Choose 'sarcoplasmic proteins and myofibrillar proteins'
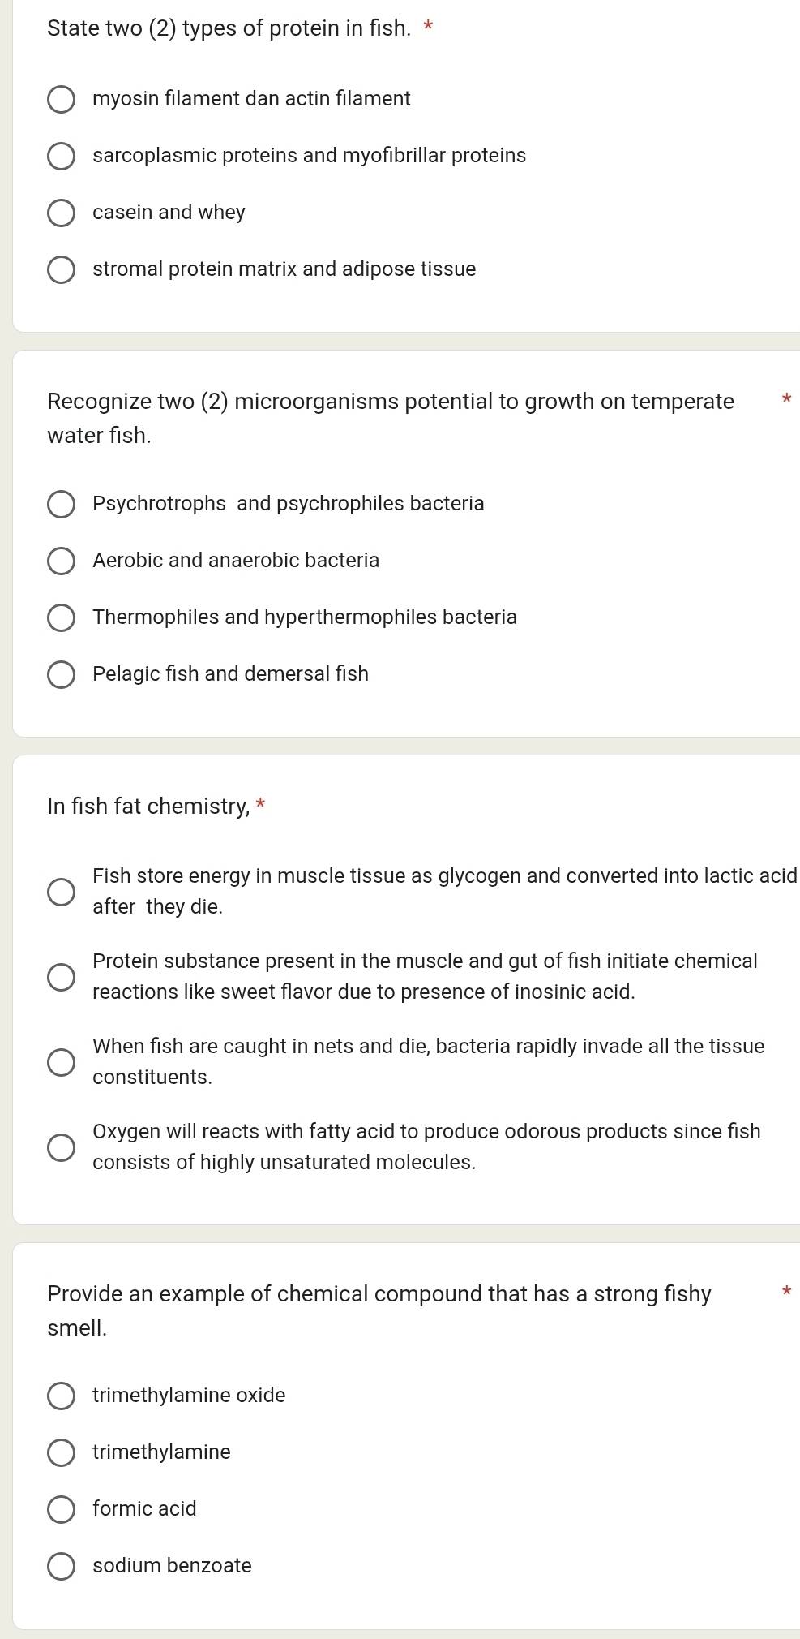This screenshot has width=800, height=1639. click(61, 156)
